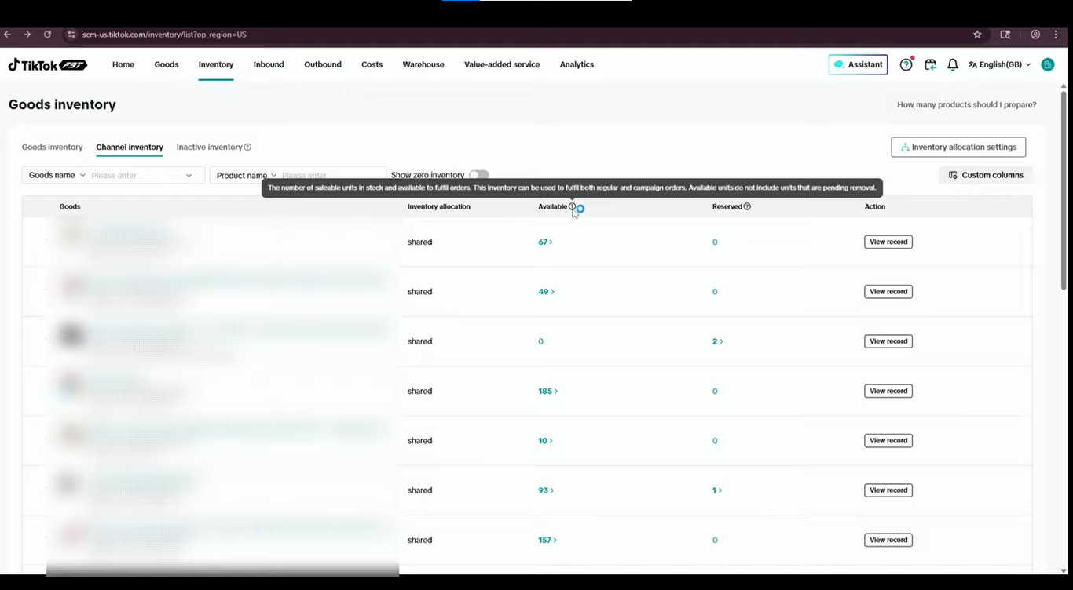The image size is (1073, 590).
Task: Open the Product name filter type dropdown
Action: [x=247, y=175]
